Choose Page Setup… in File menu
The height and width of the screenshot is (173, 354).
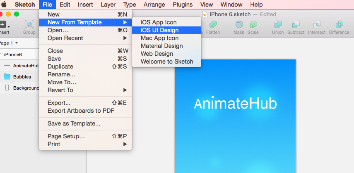pyautogui.click(x=85, y=137)
